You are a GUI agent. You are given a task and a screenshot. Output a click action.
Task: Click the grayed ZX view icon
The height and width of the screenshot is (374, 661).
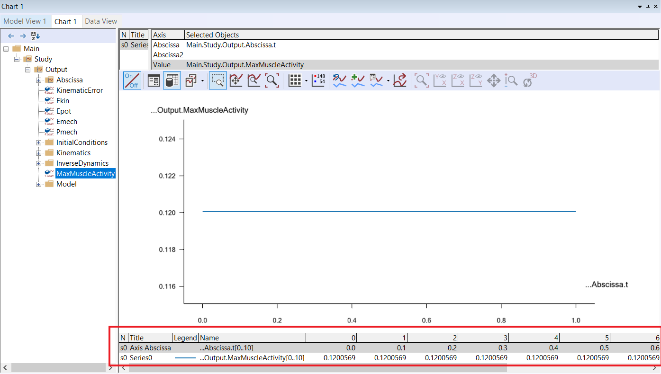(458, 80)
